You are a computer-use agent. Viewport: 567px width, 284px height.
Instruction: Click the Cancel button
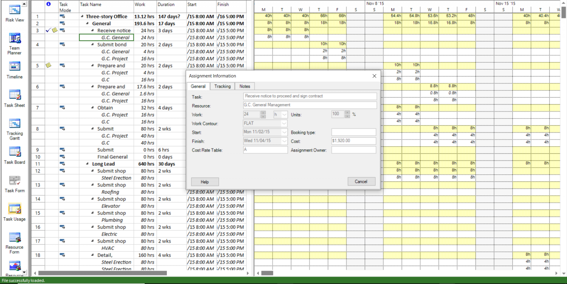361,181
